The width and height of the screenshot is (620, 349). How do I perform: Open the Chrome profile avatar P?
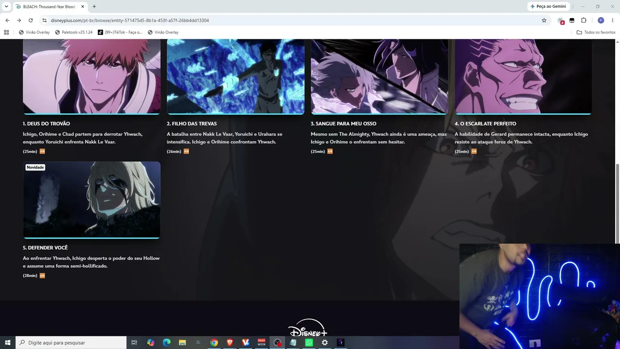pyautogui.click(x=601, y=20)
